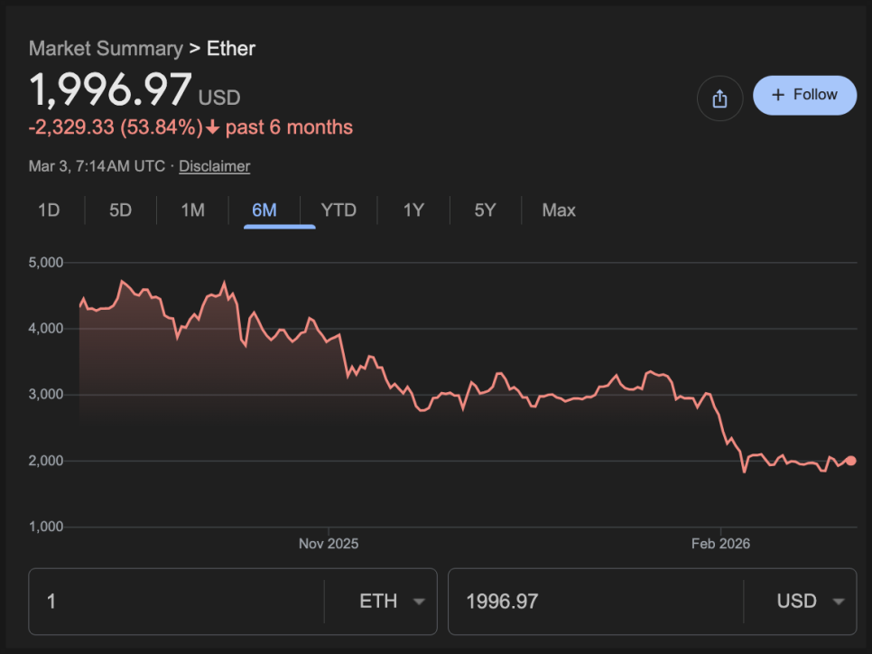Show the 1M chart range
Image resolution: width=872 pixels, height=654 pixels.
(192, 210)
